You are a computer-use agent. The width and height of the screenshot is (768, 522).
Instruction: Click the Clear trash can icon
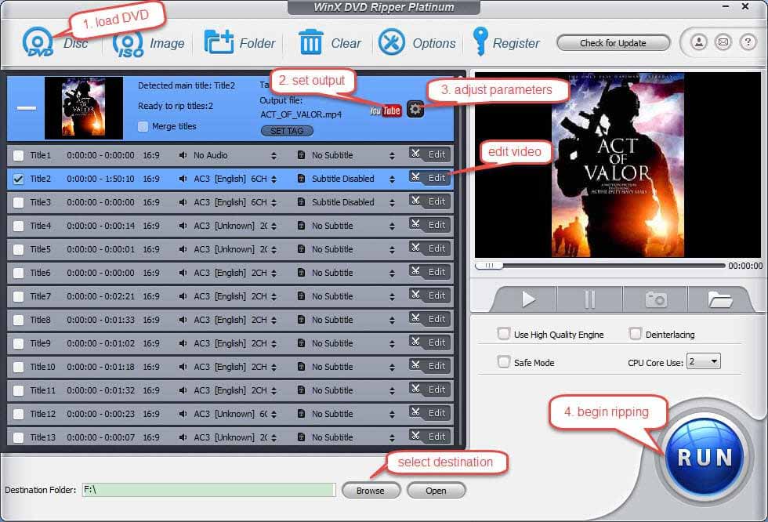pyautogui.click(x=311, y=42)
